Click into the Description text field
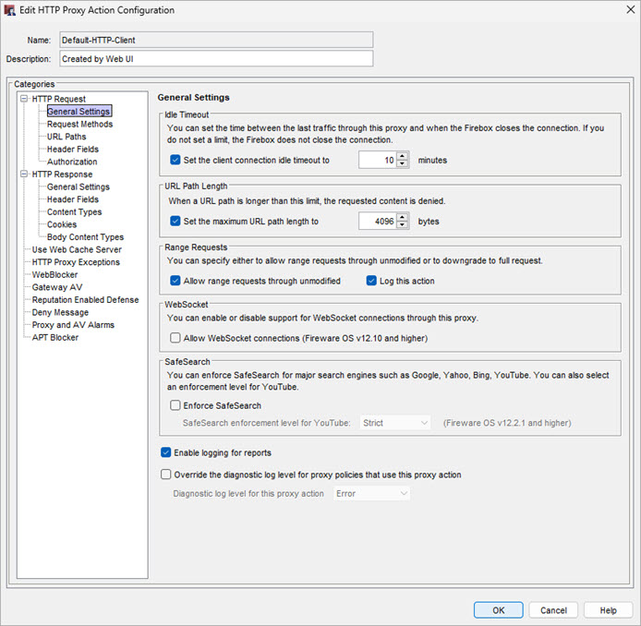641x626 pixels. 216,59
